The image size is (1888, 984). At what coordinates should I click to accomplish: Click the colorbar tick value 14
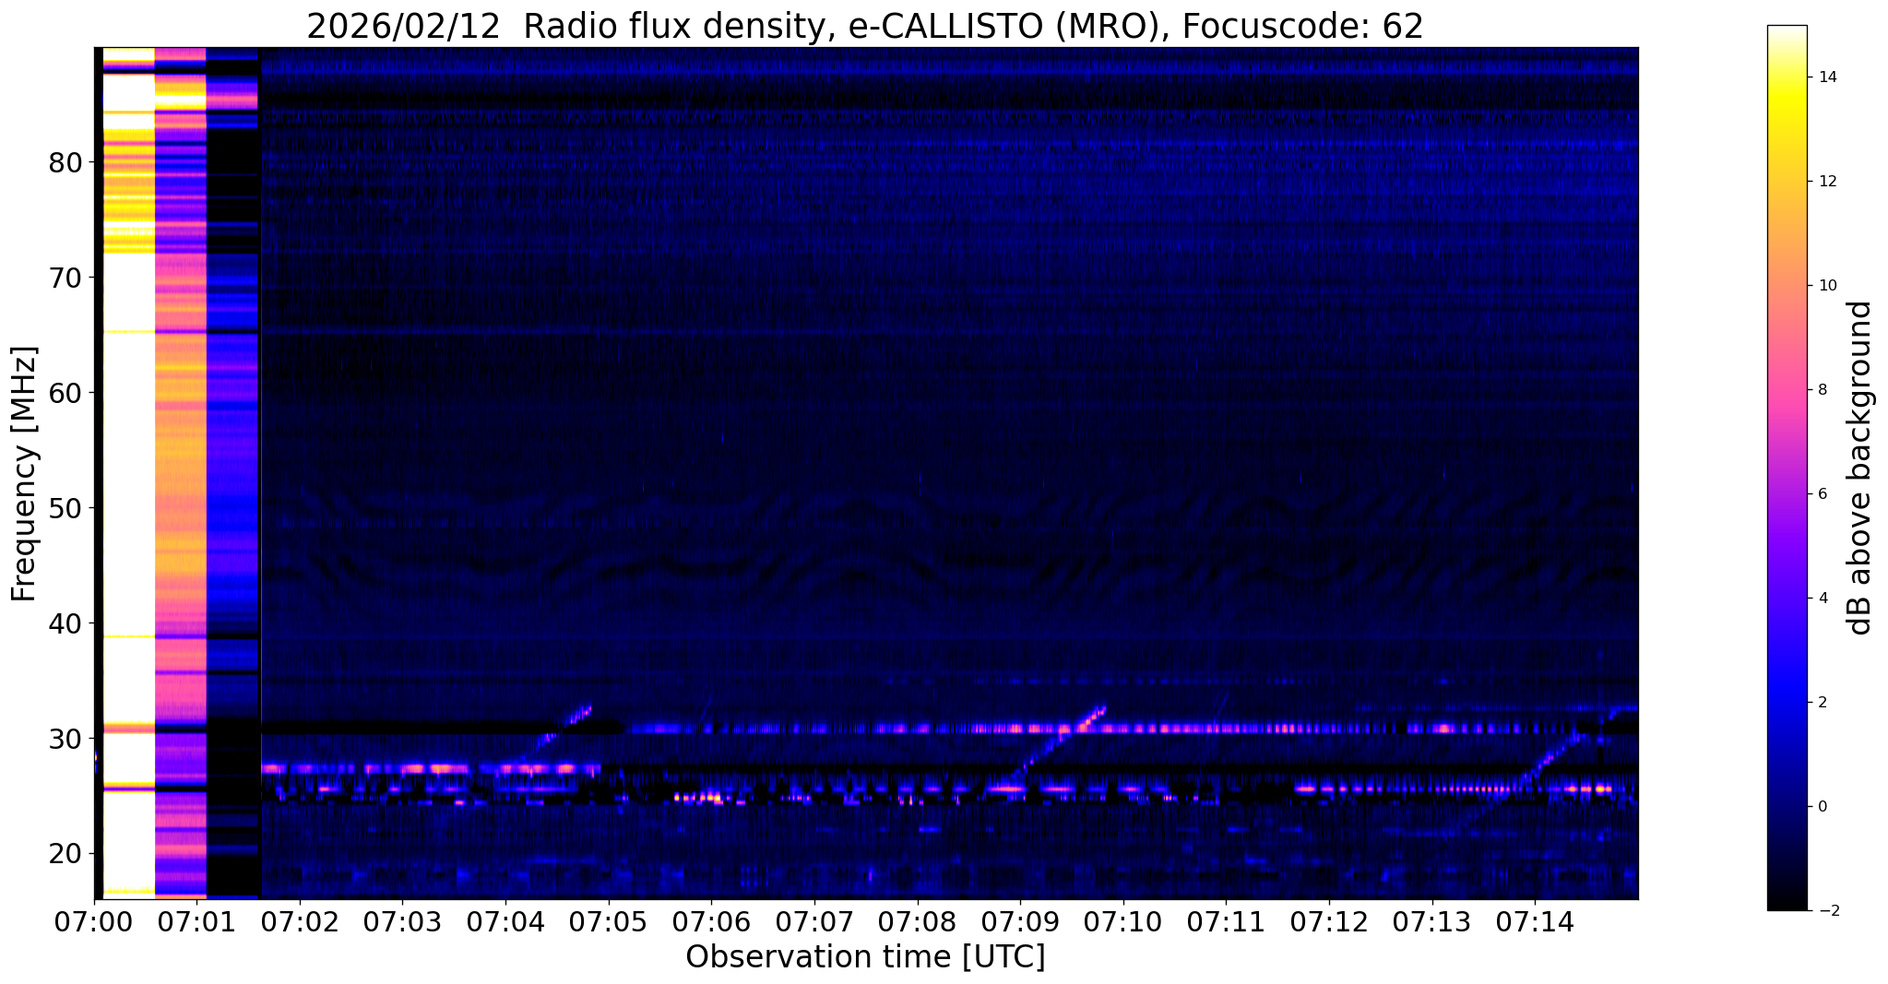pyautogui.click(x=1826, y=77)
